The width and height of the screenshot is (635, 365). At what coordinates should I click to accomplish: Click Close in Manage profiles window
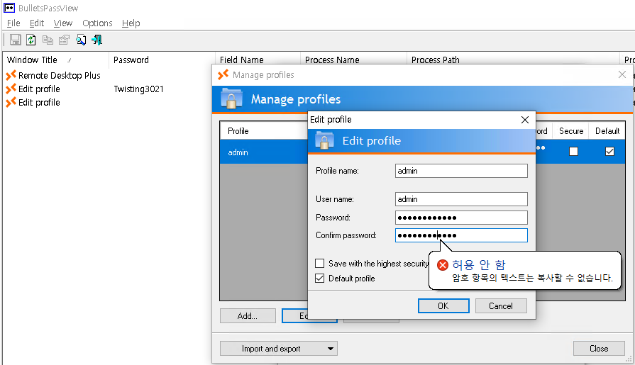599,349
